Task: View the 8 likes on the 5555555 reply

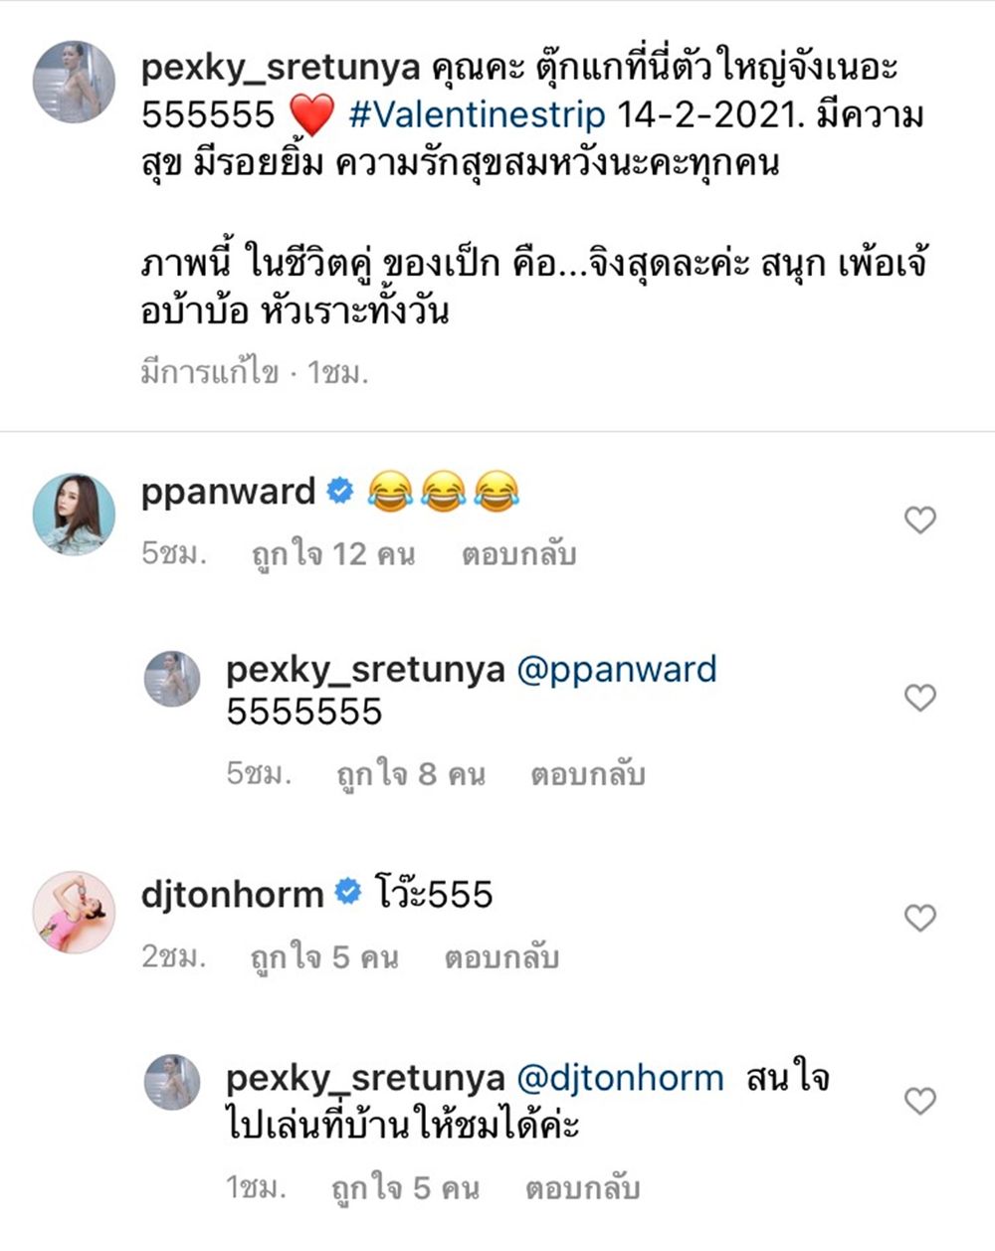Action: point(410,773)
